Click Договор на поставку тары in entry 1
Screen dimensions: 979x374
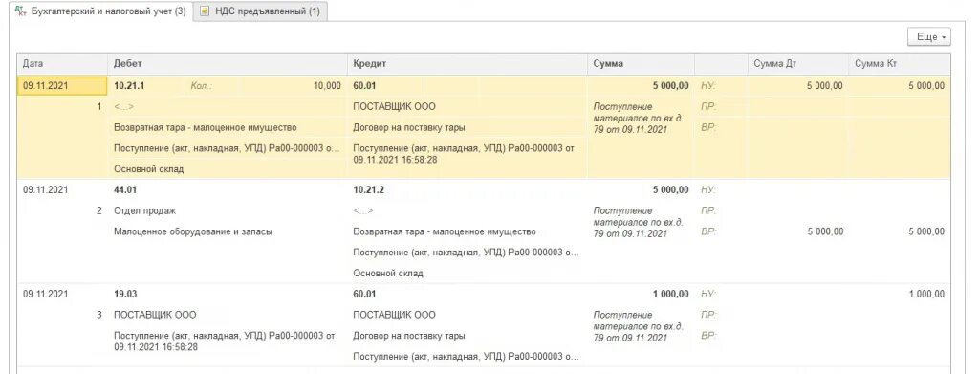[409, 127]
